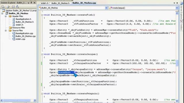Click the '_objFishNode->attachObject' line
The width and height of the screenshot is (184, 103).
point(80,36)
